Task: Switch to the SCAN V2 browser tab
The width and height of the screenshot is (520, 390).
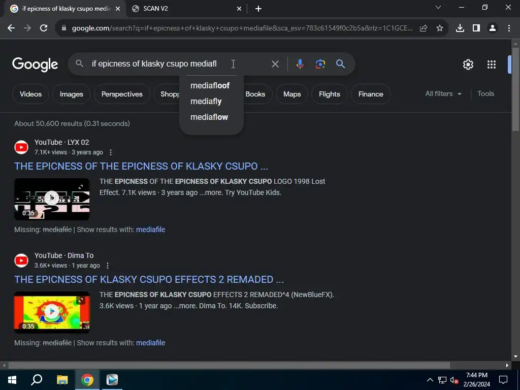Action: [x=187, y=9]
